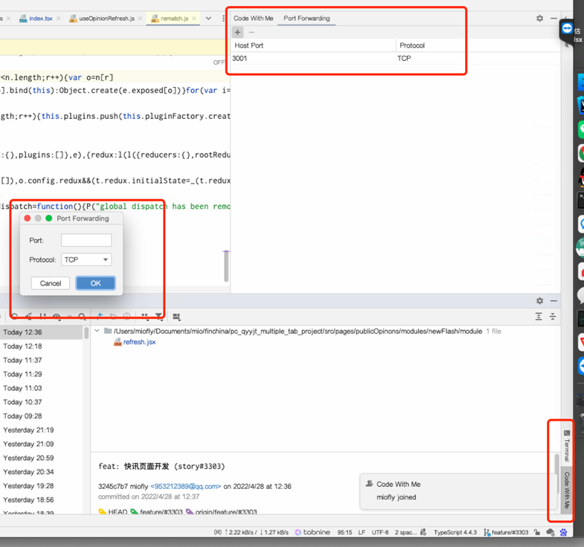
Task: Select commit Today 12:36
Action: (42, 332)
